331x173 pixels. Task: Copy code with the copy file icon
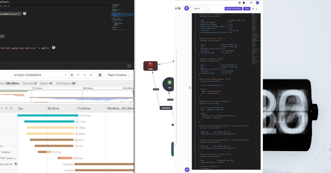[x=253, y=9]
